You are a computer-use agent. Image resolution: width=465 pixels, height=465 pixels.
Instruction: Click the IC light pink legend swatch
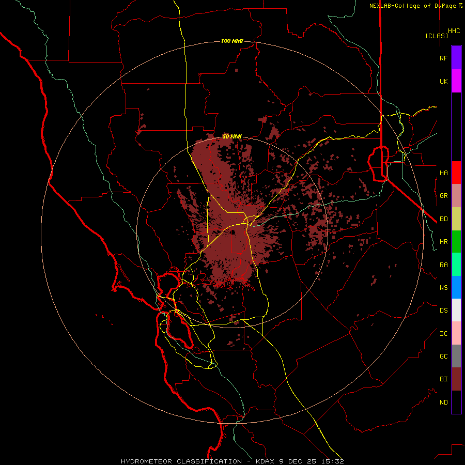click(x=456, y=333)
